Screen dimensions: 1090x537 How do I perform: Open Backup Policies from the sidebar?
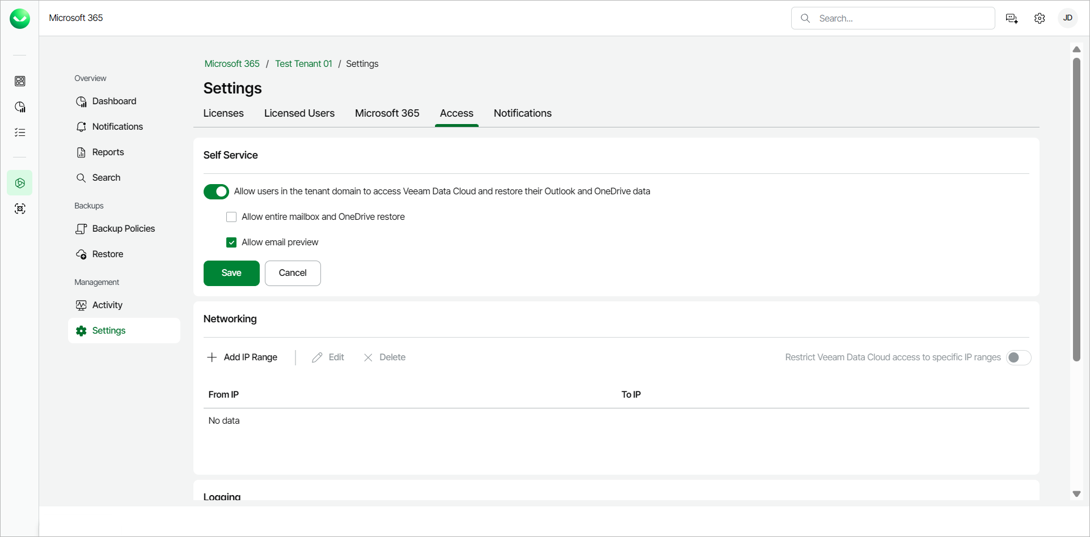123,228
